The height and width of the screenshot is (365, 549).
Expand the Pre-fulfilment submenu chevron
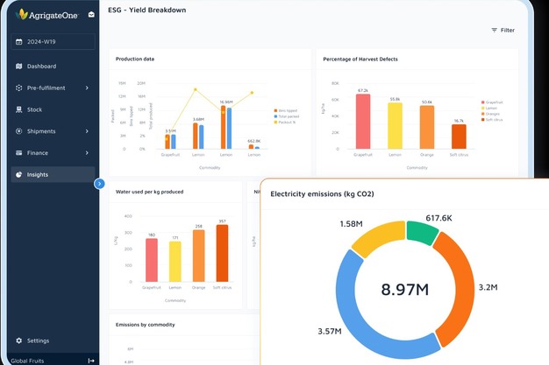[87, 88]
